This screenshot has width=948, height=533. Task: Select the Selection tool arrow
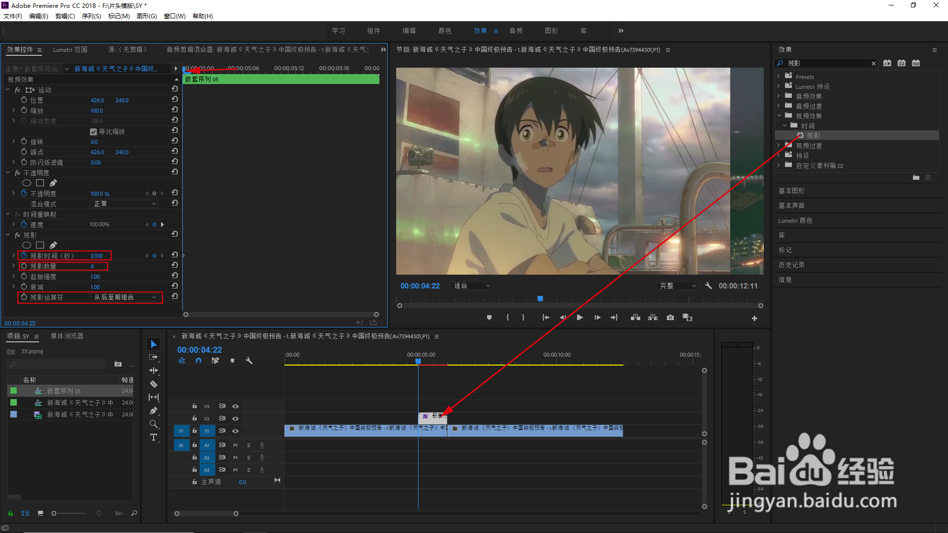tap(154, 344)
